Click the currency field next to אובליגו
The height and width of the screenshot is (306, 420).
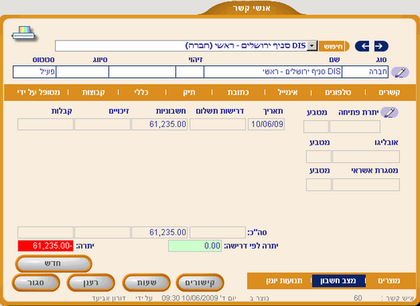(319, 157)
